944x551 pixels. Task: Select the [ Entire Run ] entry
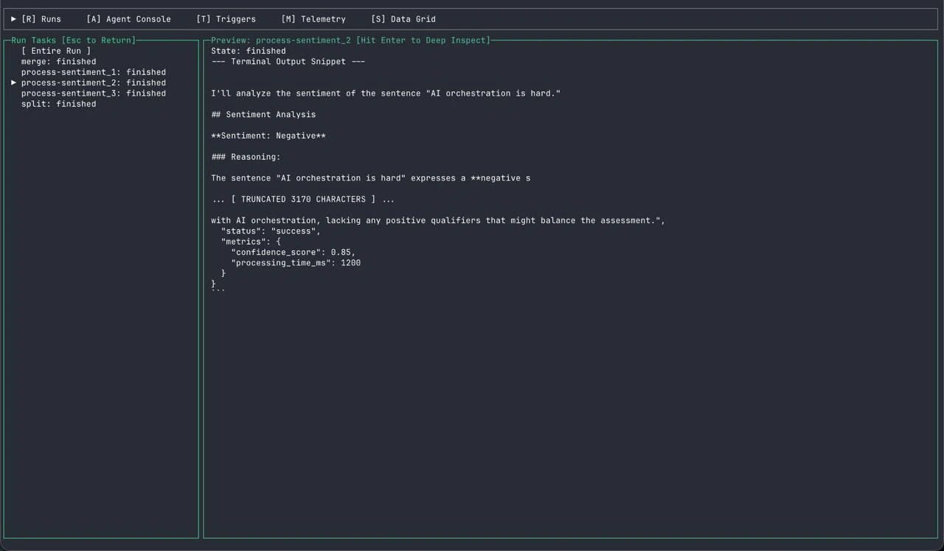(55, 51)
